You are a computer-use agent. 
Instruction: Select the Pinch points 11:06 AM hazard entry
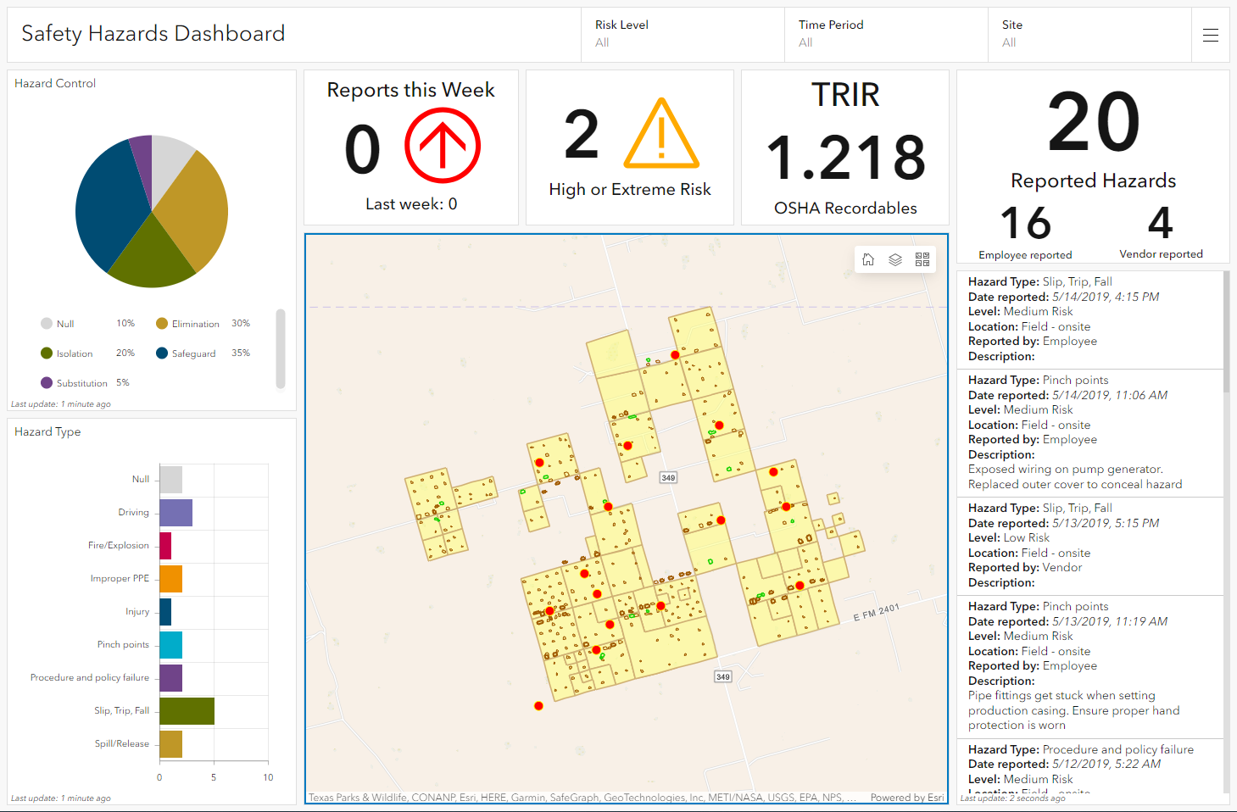pyautogui.click(x=1089, y=432)
